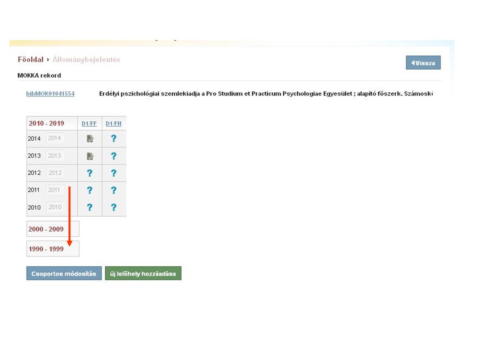Click question mark for 2010 under D1/FF
The height and width of the screenshot is (358, 477).
tap(90, 207)
